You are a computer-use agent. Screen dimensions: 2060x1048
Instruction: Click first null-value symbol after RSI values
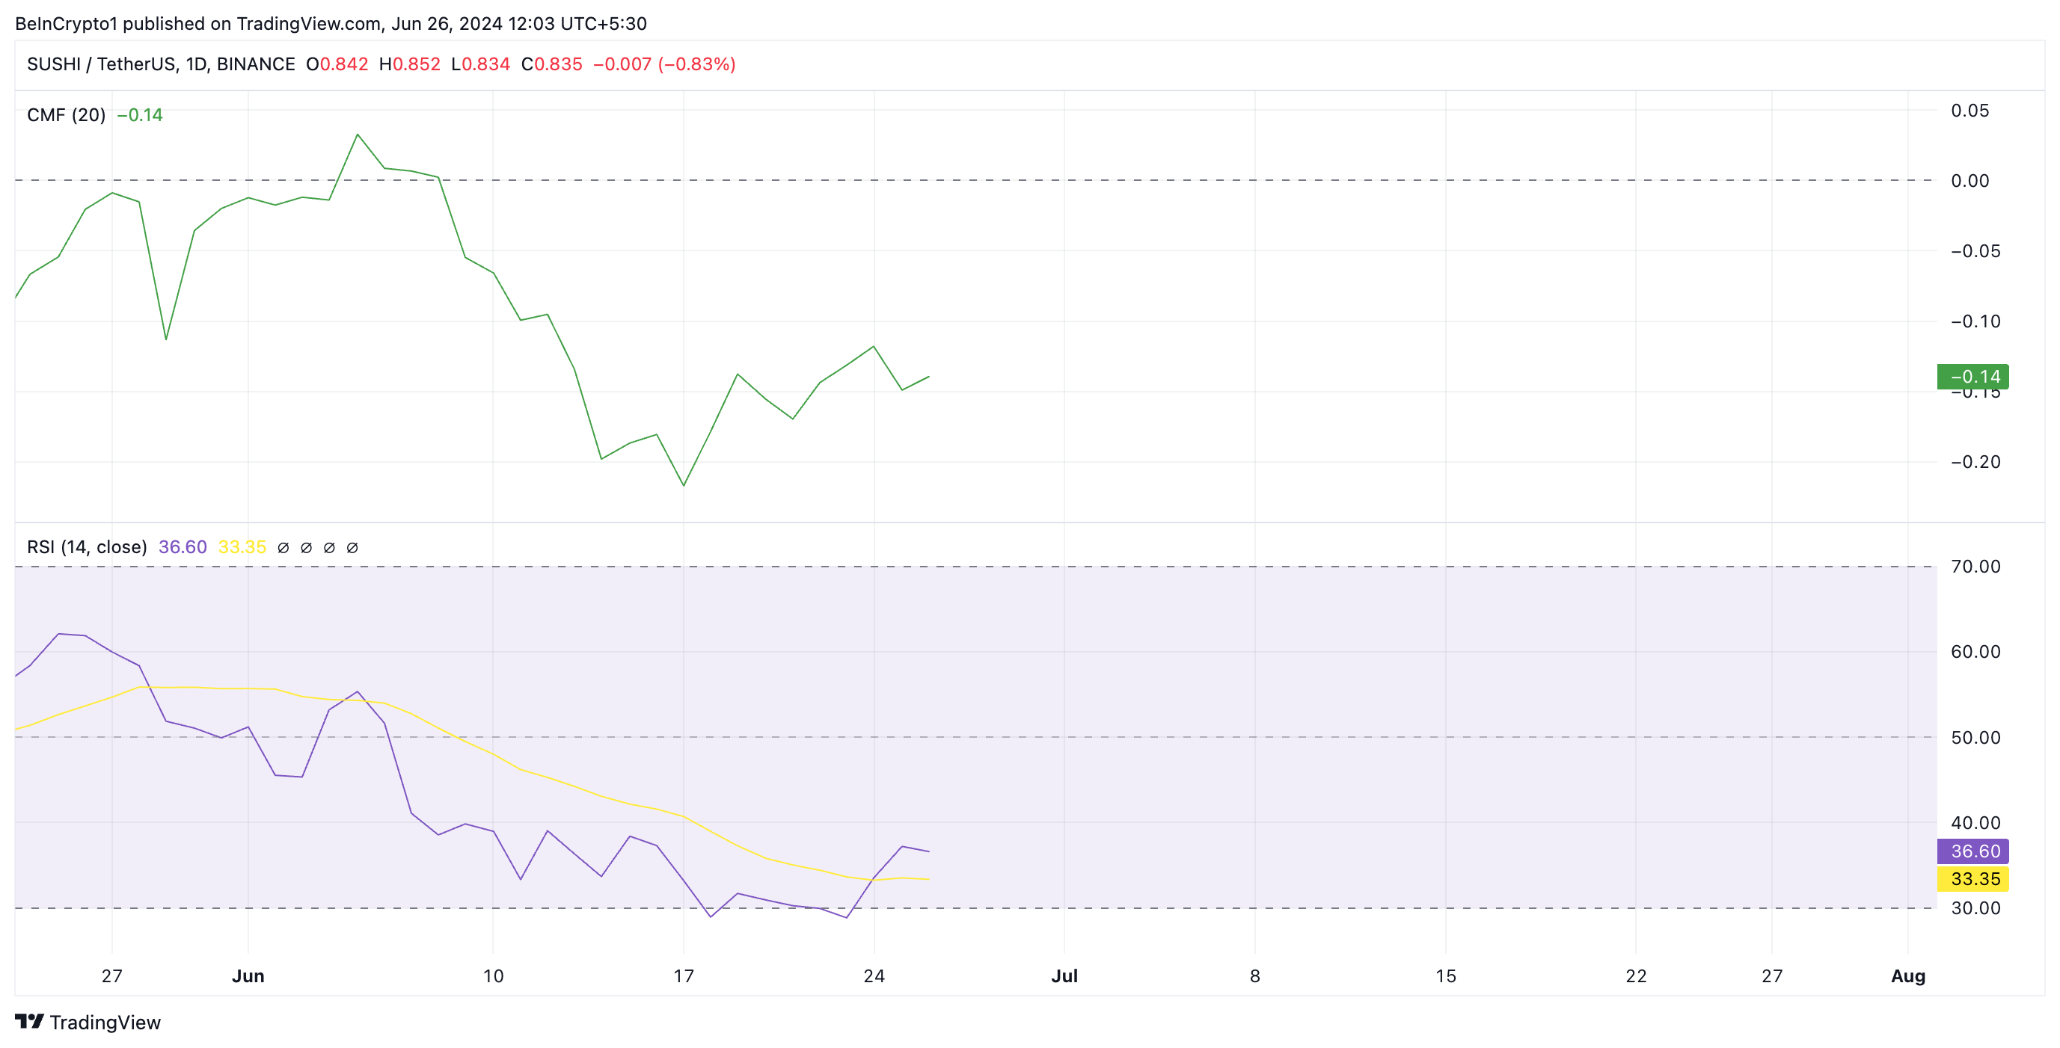coord(283,548)
